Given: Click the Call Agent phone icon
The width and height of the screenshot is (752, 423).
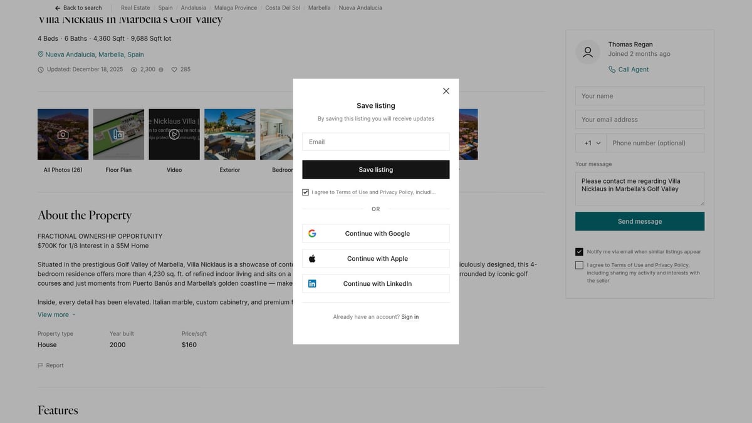Looking at the screenshot, I should (612, 70).
